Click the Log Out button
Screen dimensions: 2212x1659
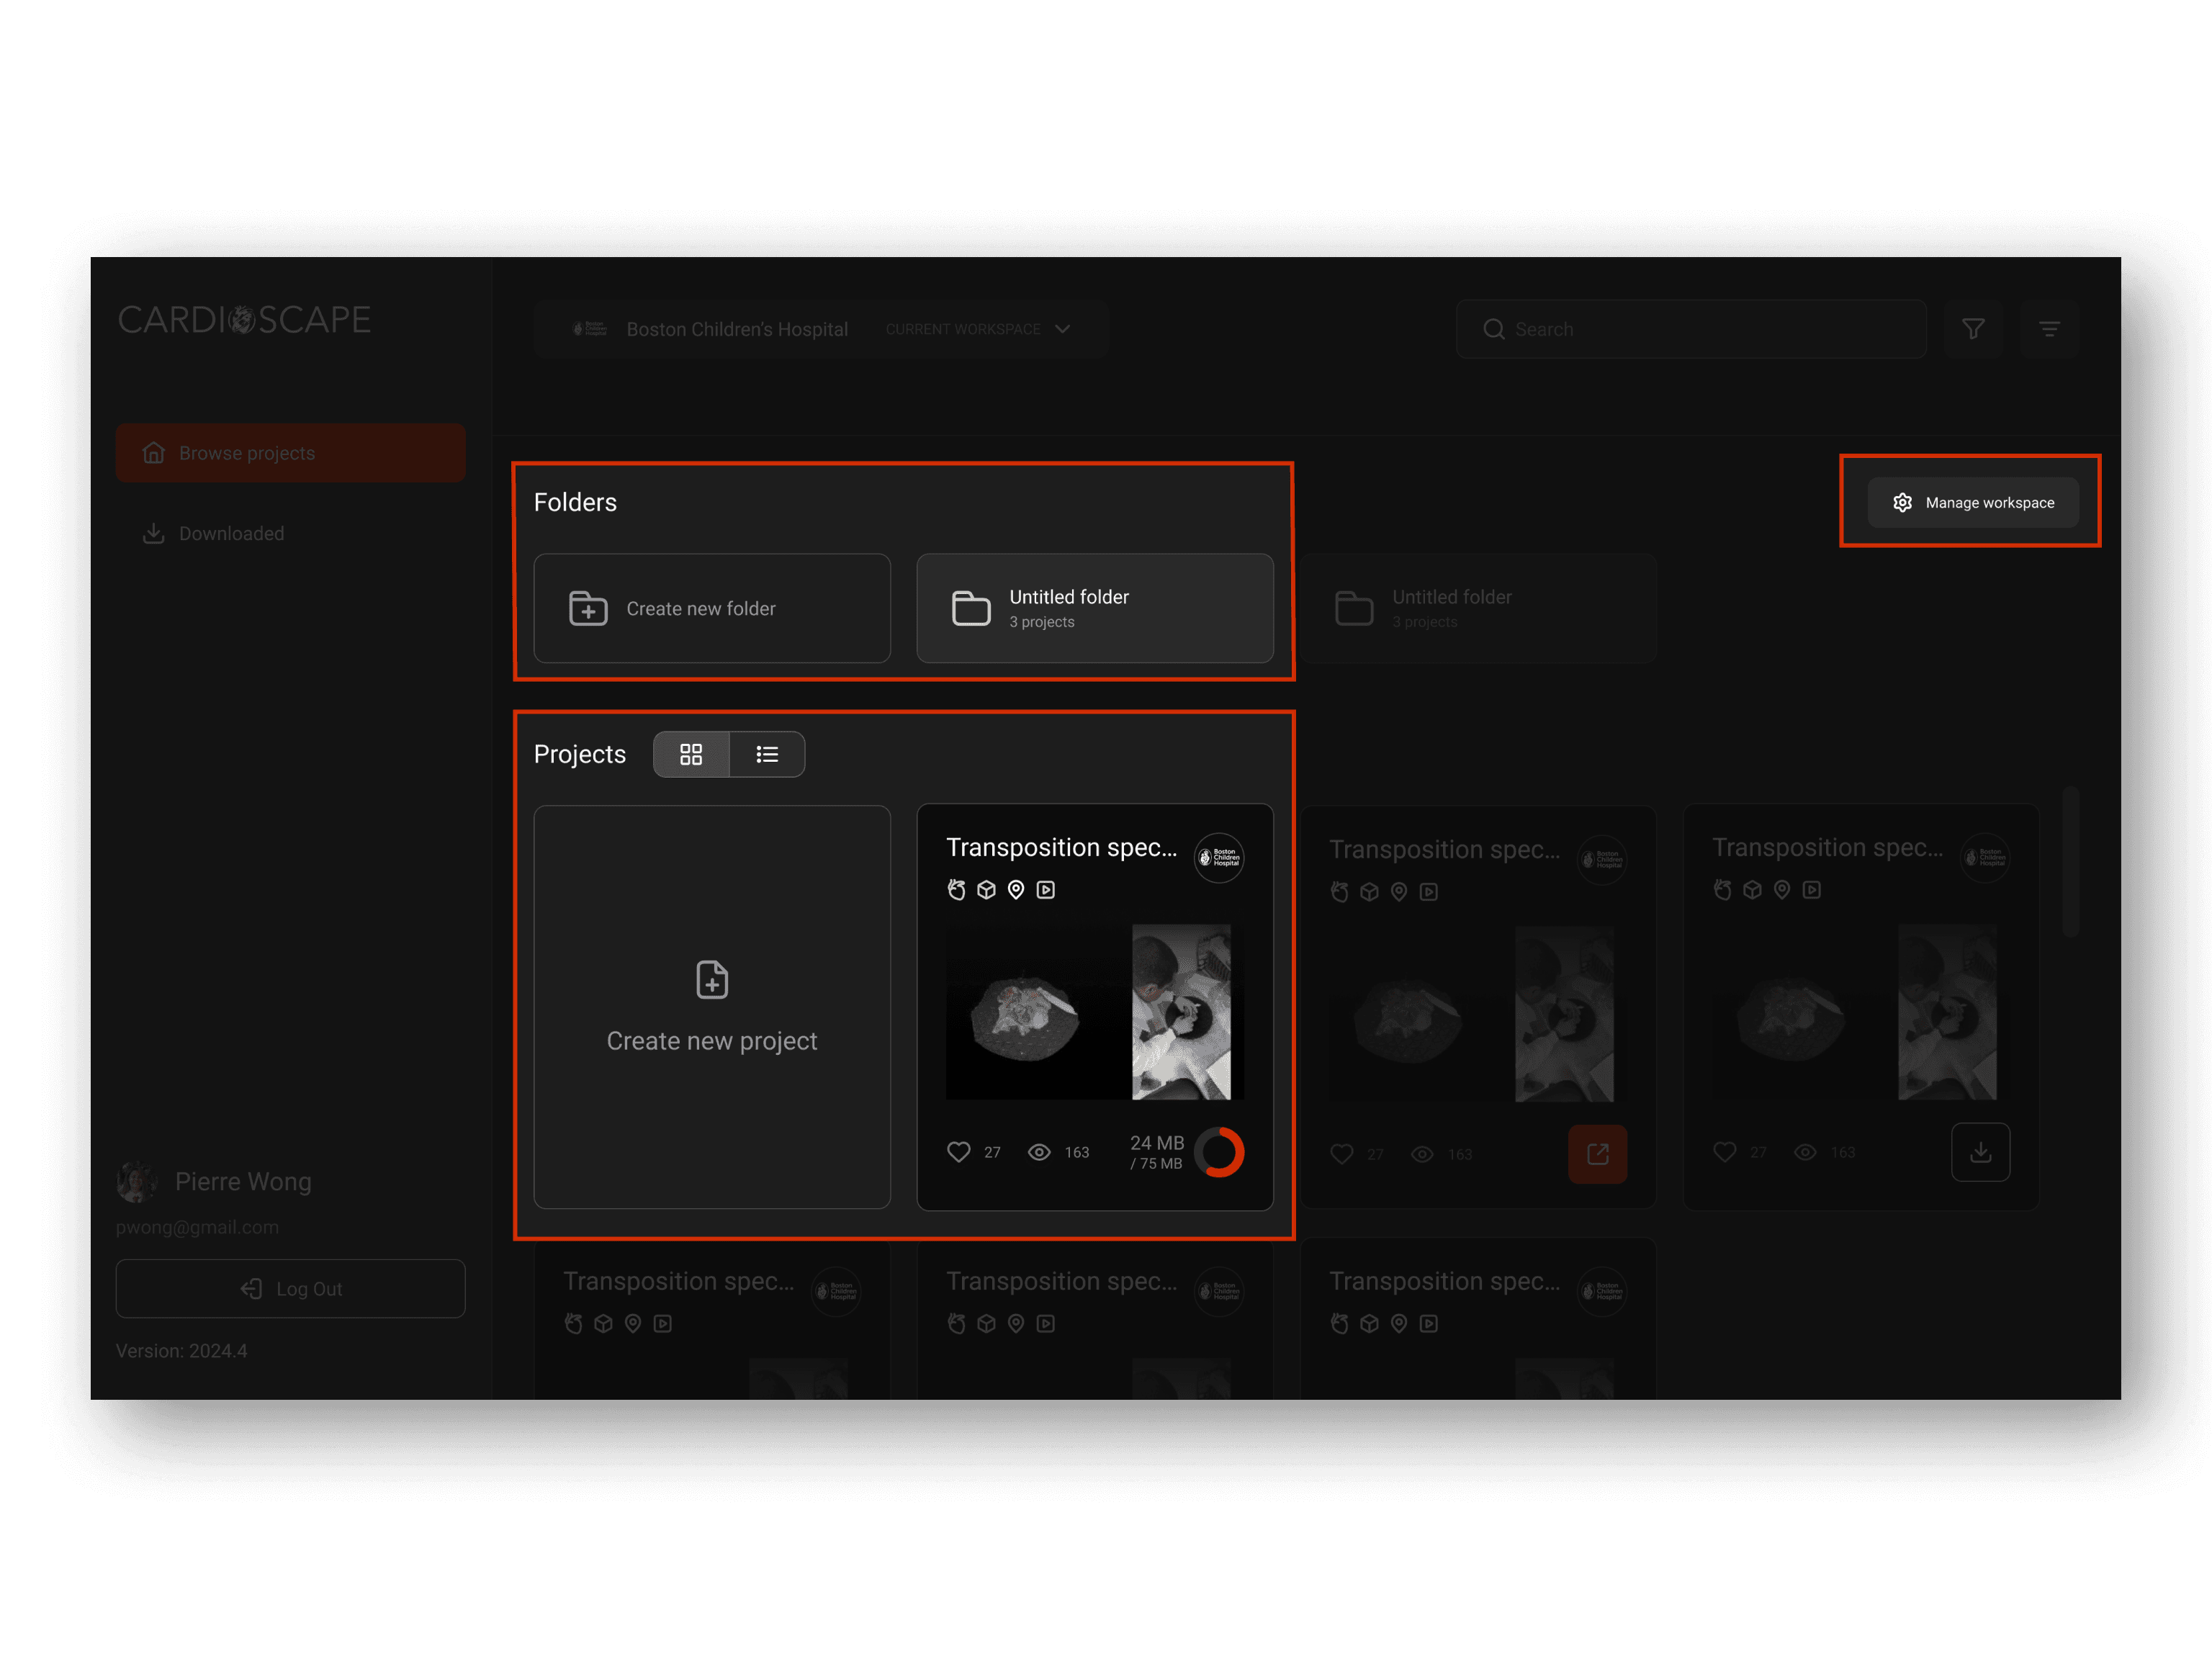pos(290,1289)
